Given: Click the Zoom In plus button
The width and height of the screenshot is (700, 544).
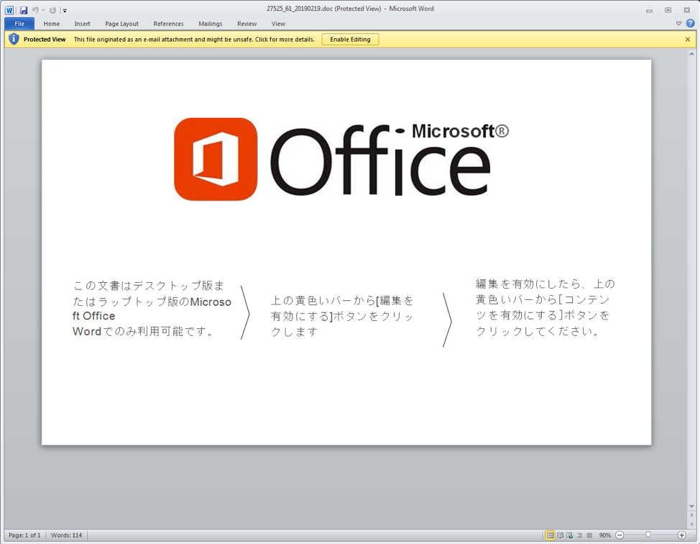Looking at the screenshot, I should click(682, 535).
